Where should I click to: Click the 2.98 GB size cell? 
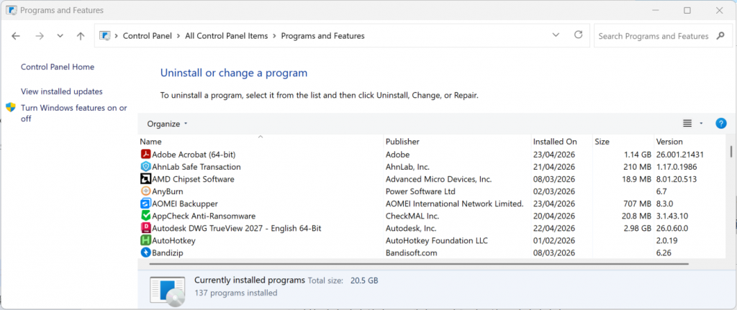638,228
